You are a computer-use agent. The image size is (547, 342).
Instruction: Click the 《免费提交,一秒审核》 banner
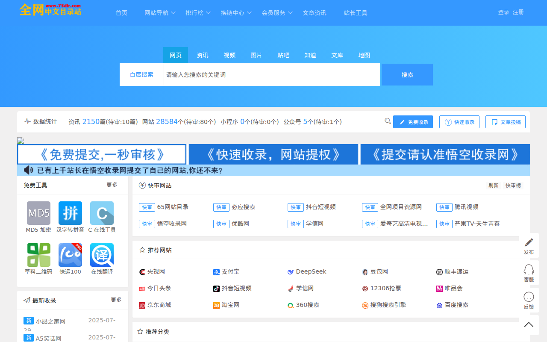coord(102,154)
